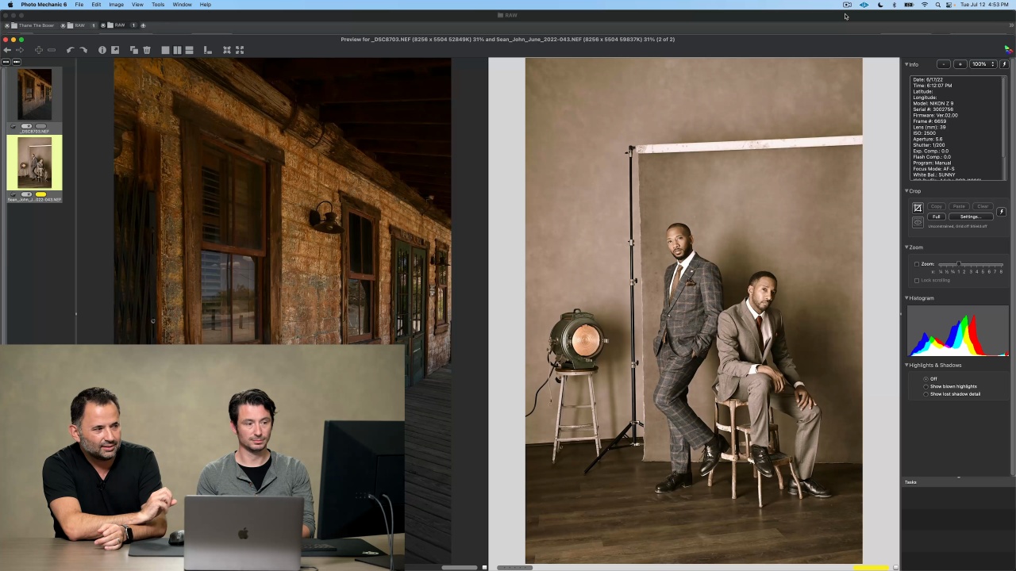Viewport: 1016px width, 571px height.
Task: Switch to top-bottom split layout
Action: (x=189, y=50)
